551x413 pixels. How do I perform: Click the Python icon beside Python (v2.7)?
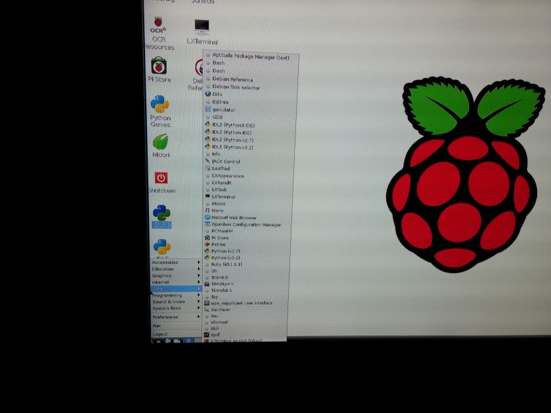click(207, 251)
